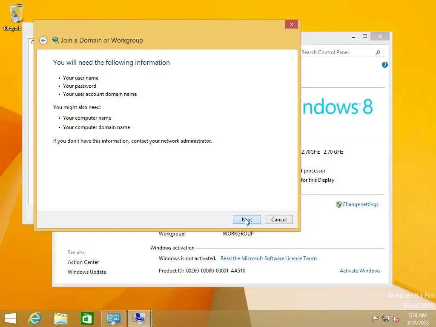The image size is (436, 327).
Task: Open Control Panel help question-mark icon
Action: pyautogui.click(x=385, y=65)
